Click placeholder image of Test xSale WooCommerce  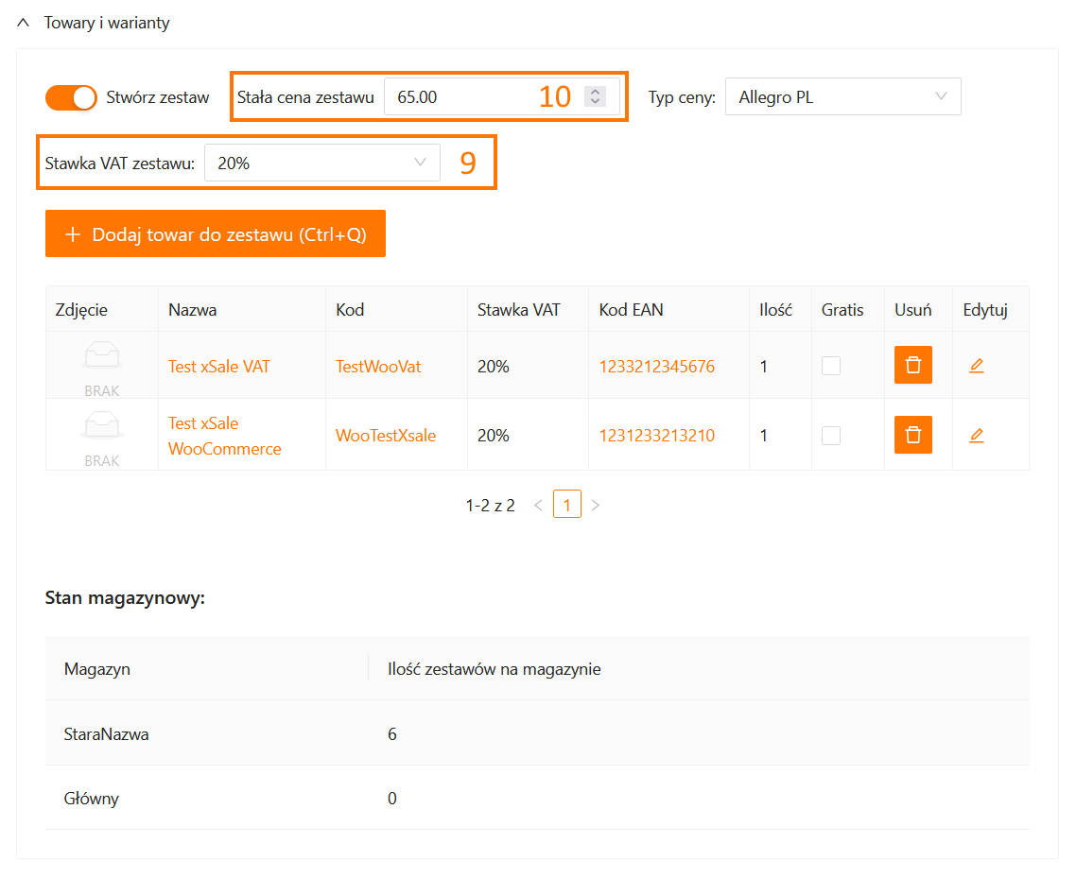[x=101, y=429]
